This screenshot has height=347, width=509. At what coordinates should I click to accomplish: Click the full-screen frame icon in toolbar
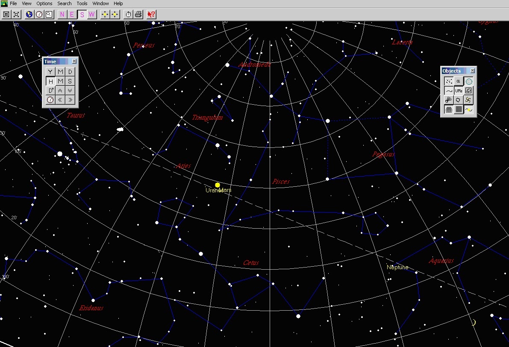click(16, 14)
